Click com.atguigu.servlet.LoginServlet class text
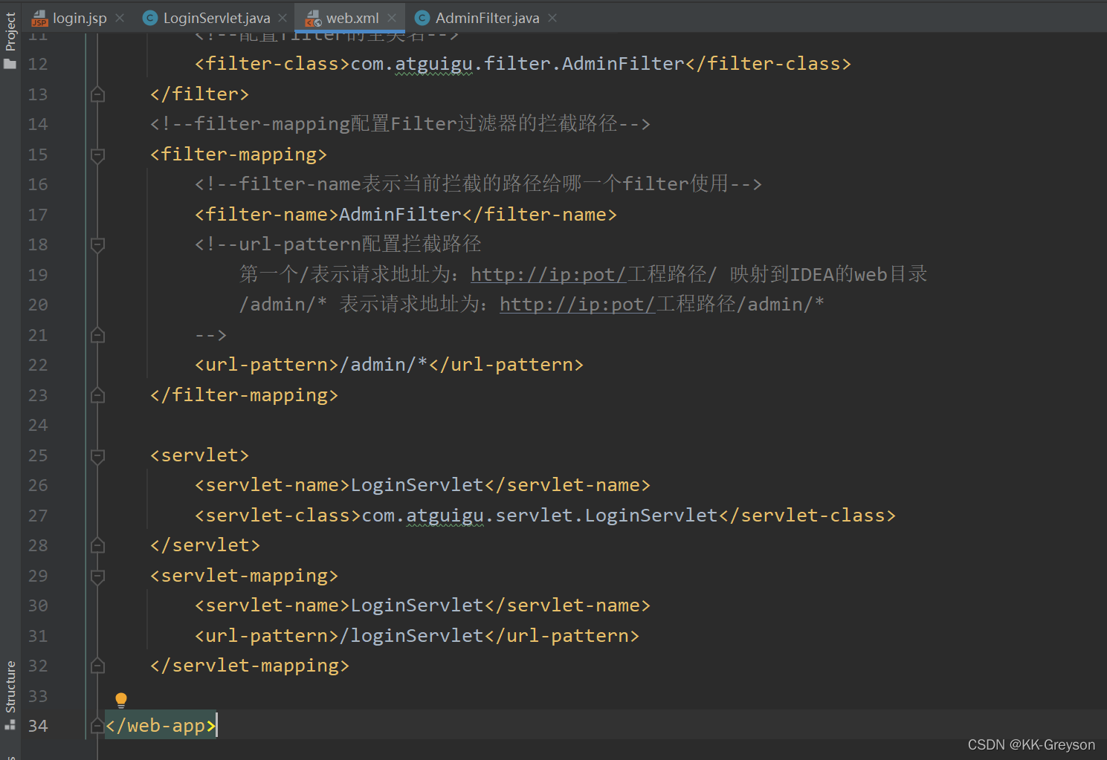Viewport: 1107px width, 760px height. point(540,516)
